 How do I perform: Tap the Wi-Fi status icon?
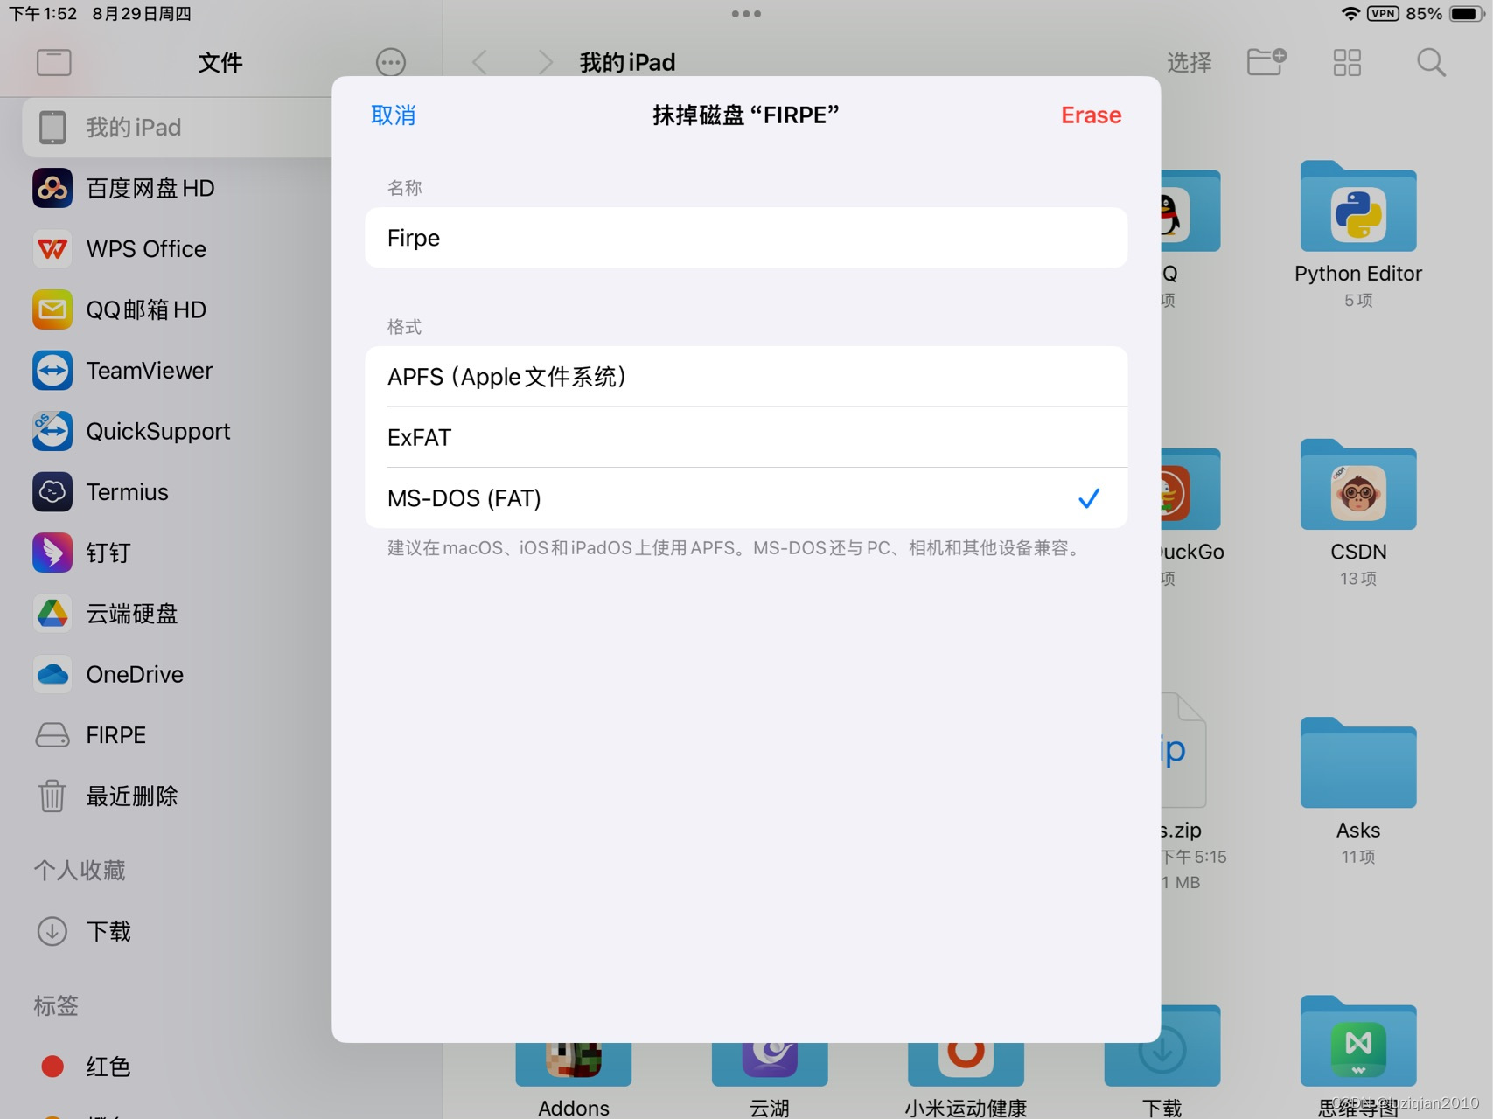1350,14
